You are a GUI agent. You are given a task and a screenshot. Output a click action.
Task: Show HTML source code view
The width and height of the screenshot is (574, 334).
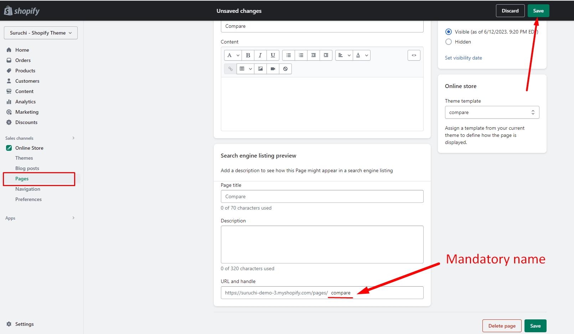[414, 55]
